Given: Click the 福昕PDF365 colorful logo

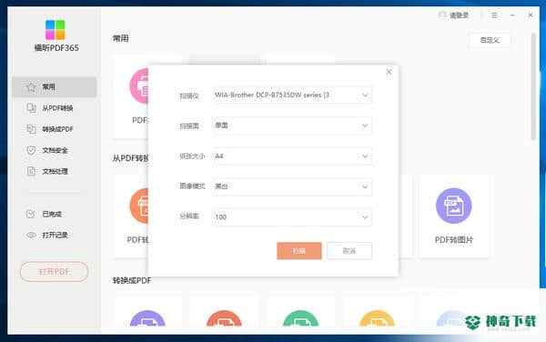Looking at the screenshot, I should 55,30.
